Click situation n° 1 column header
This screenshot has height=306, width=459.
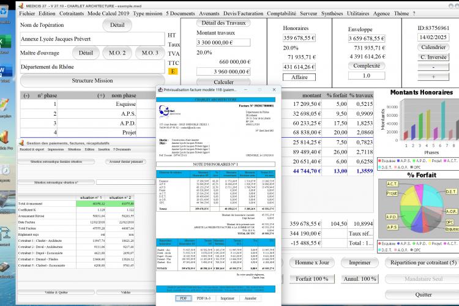(x=91, y=198)
